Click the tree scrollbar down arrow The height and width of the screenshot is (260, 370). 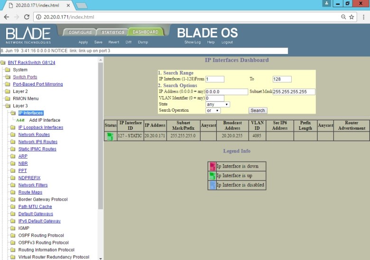101,259
